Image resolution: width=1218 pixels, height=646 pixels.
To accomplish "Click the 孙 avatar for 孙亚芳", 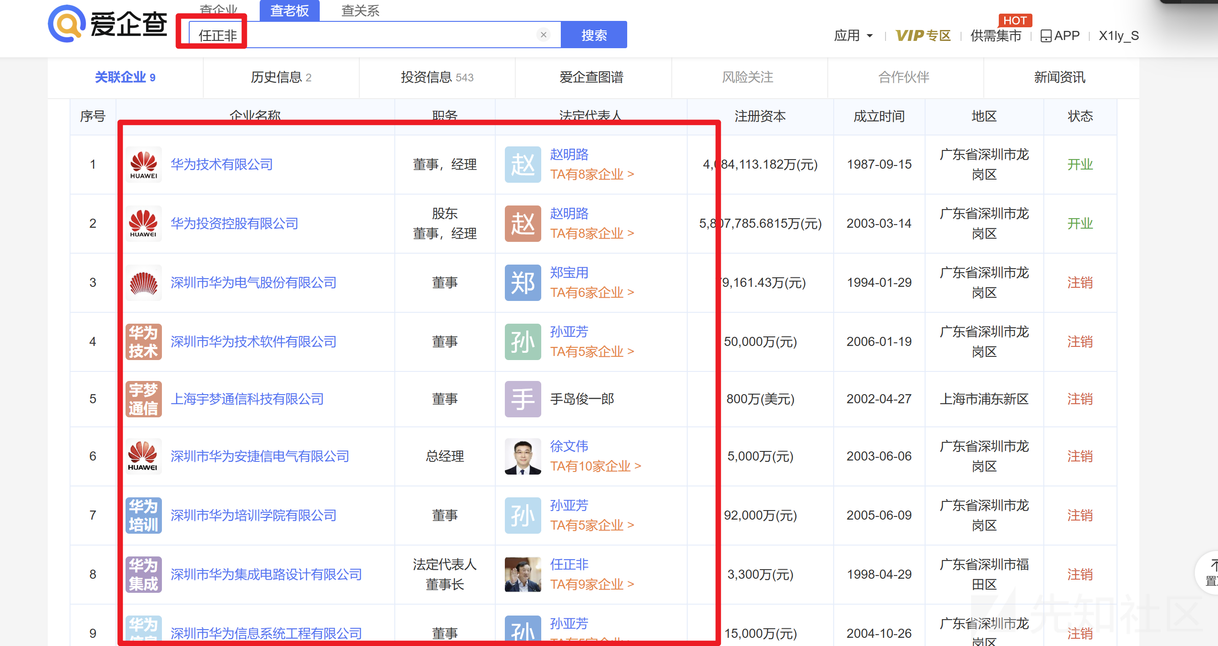I will point(522,341).
